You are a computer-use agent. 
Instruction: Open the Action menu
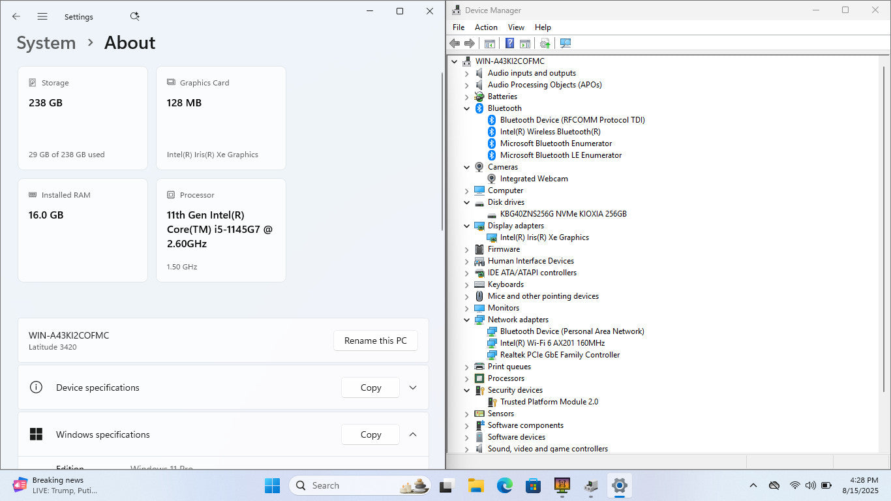click(x=486, y=27)
